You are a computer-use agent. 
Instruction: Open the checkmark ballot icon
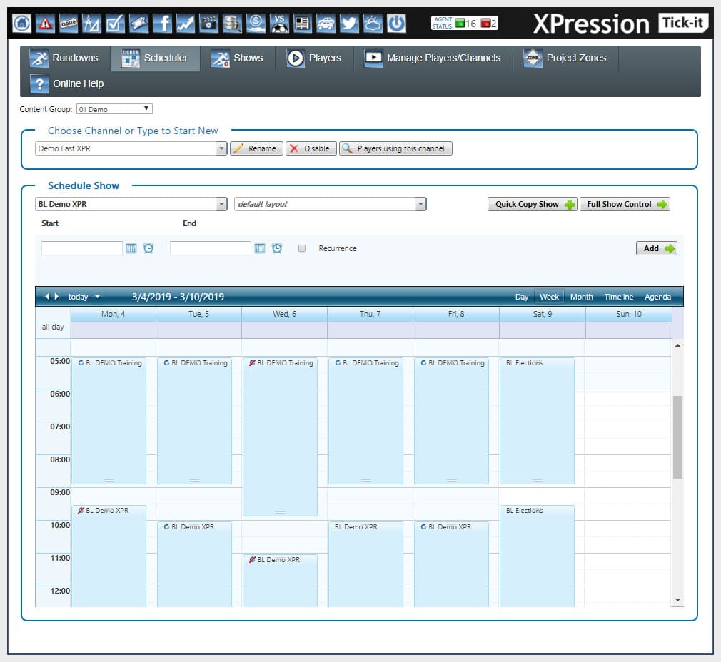115,23
